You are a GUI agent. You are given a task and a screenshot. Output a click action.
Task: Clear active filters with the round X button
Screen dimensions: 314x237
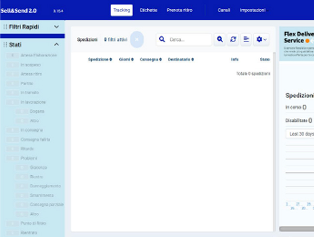pyautogui.click(x=137, y=40)
